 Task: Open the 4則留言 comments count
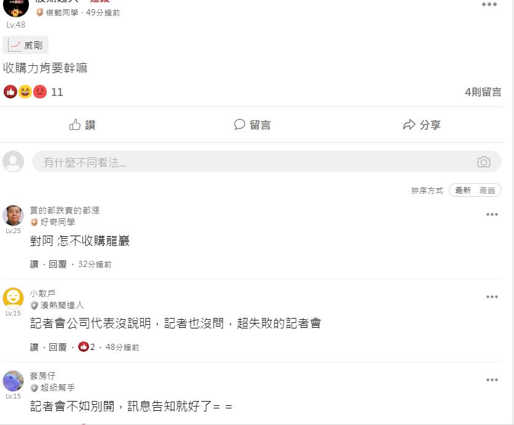click(x=483, y=92)
